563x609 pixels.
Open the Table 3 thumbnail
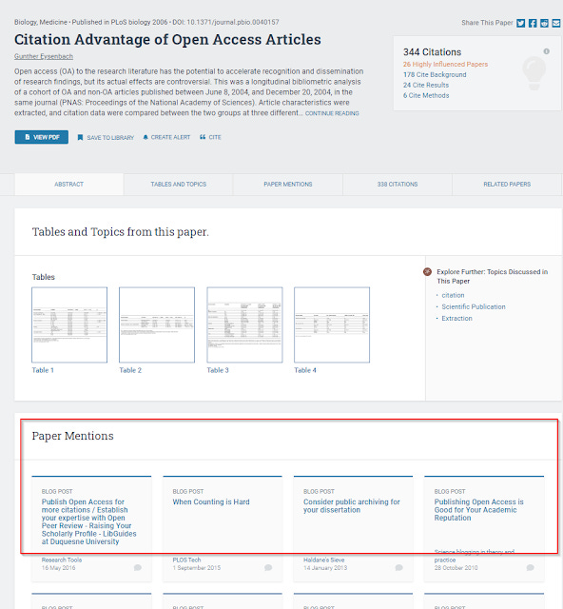244,324
